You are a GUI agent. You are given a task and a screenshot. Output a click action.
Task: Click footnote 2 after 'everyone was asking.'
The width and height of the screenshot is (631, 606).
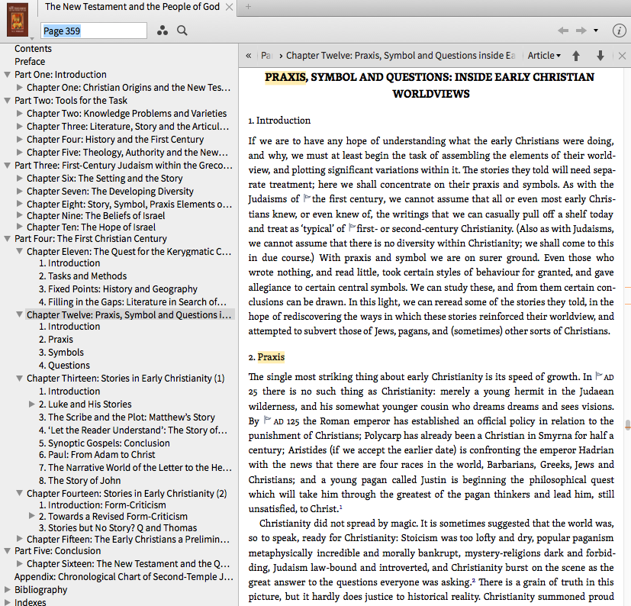point(474,580)
